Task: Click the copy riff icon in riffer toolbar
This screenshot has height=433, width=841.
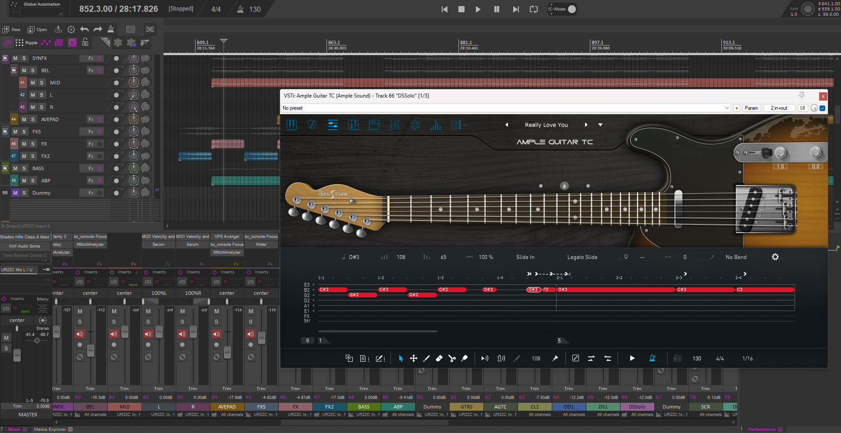Action: point(349,358)
